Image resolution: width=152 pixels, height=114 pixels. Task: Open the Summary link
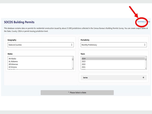(141, 22)
